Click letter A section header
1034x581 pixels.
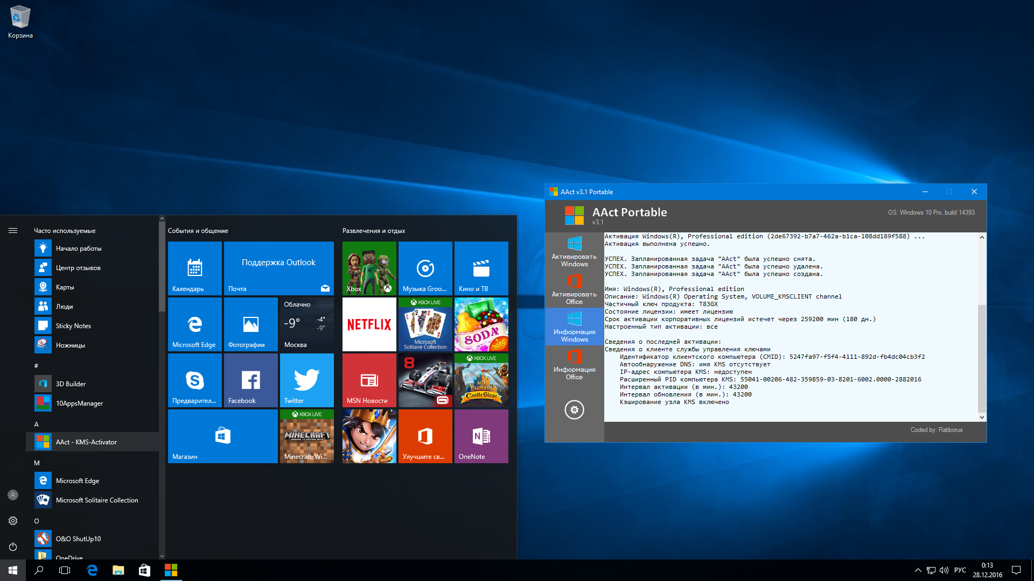click(x=37, y=424)
